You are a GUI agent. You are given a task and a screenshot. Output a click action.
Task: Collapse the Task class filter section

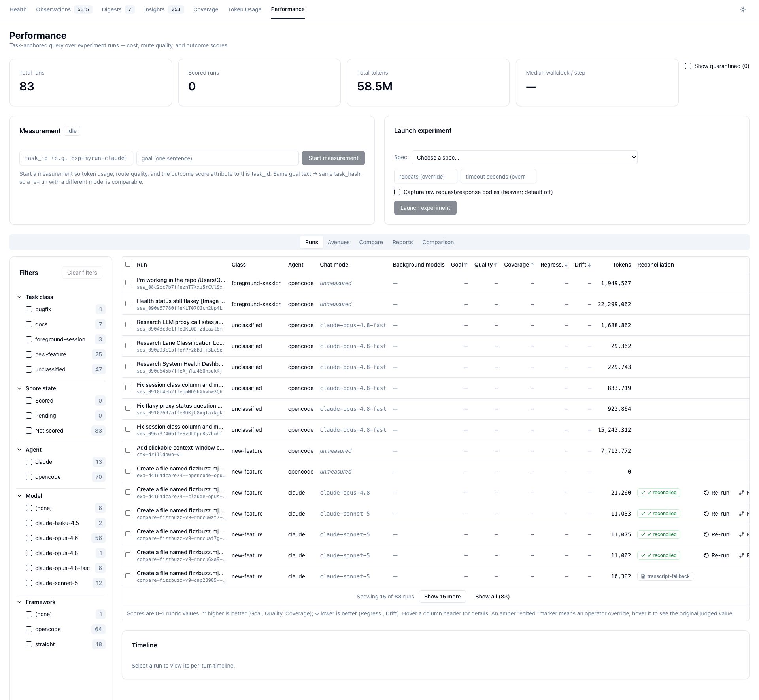[19, 297]
